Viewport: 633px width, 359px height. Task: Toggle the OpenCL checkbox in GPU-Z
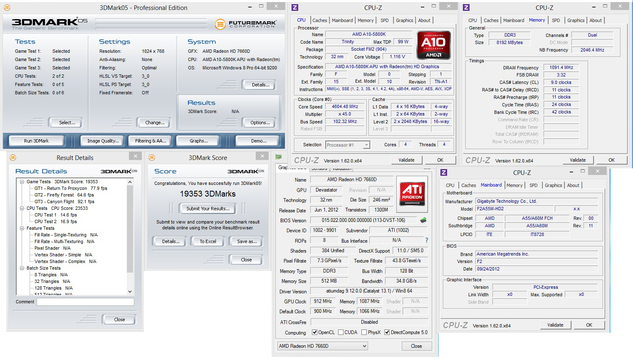point(315,332)
